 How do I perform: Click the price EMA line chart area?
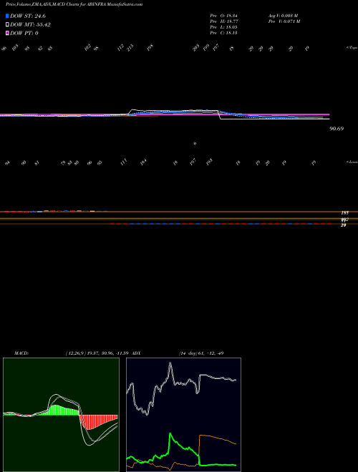point(165,115)
